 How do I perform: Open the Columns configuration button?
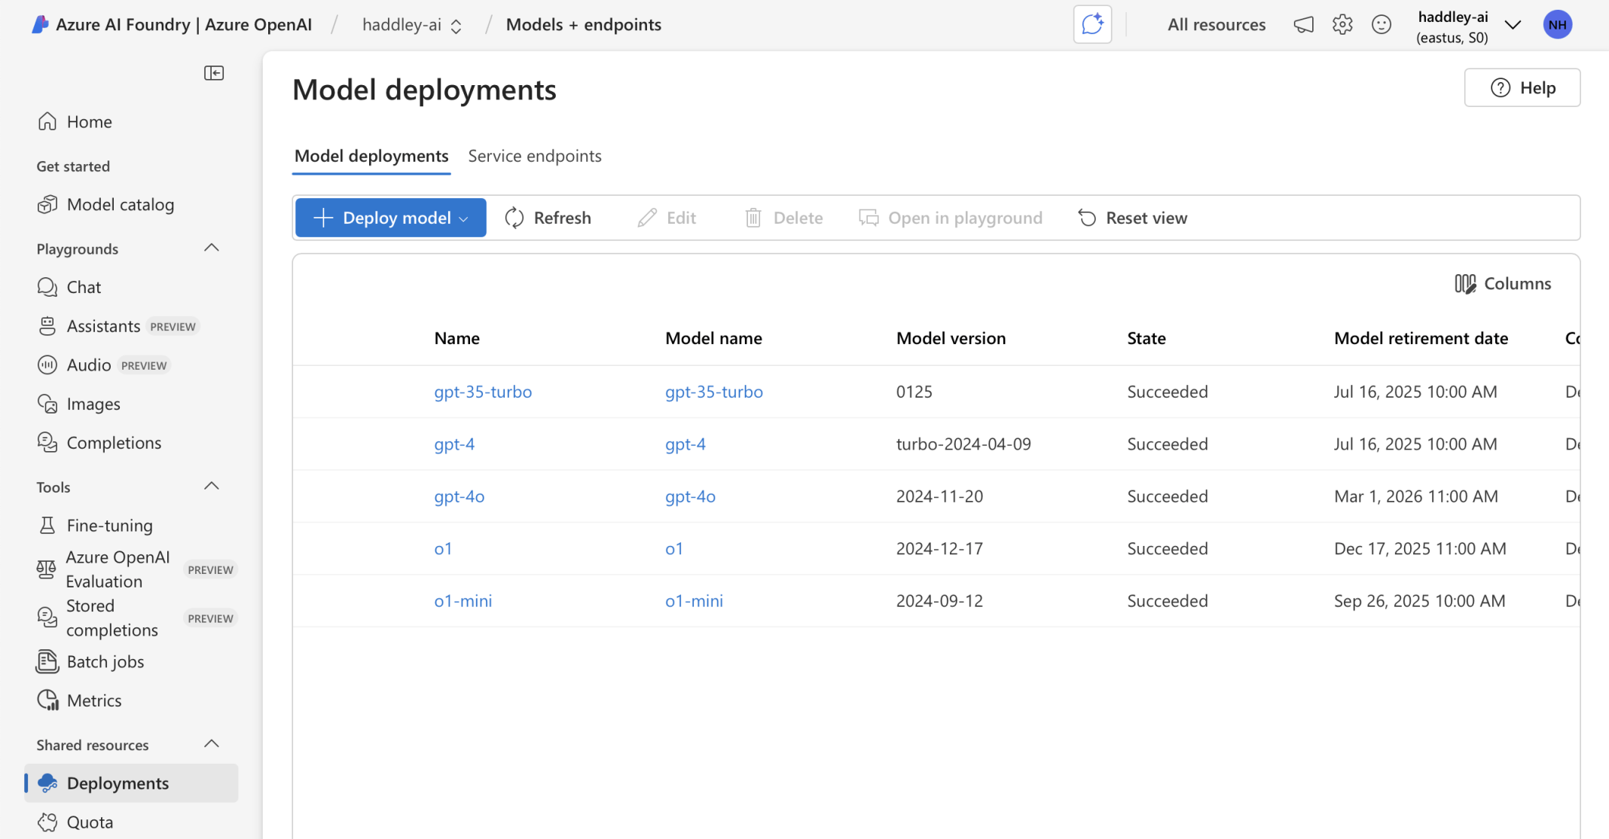pos(1503,284)
